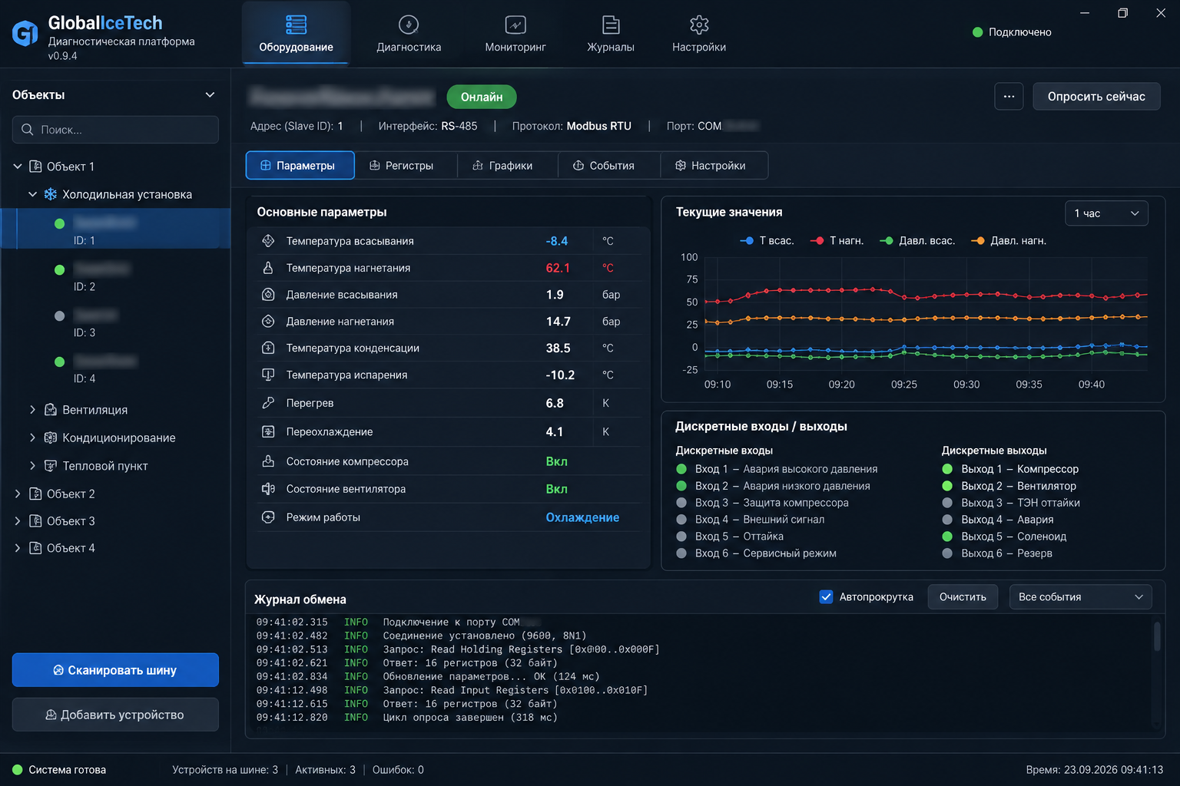
Task: Collapse the Объекты panel chevron
Action: pyautogui.click(x=210, y=94)
